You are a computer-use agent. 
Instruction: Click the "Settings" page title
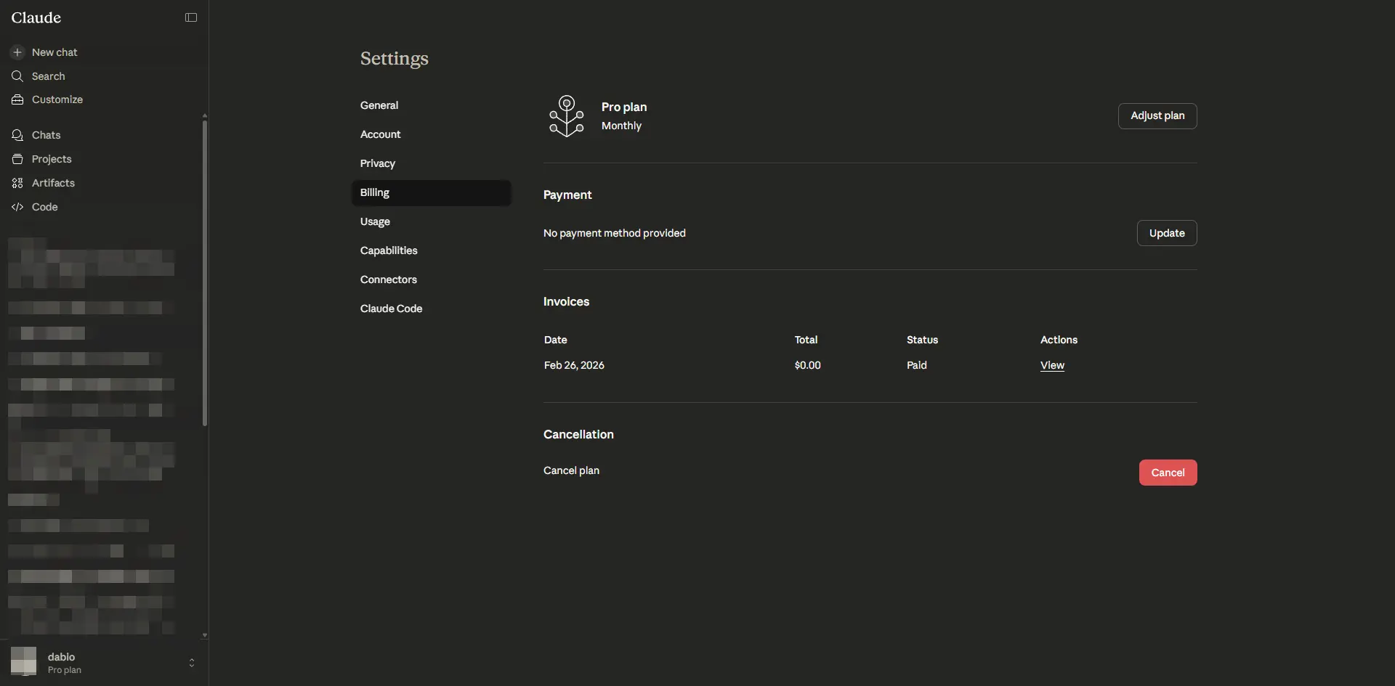395,58
